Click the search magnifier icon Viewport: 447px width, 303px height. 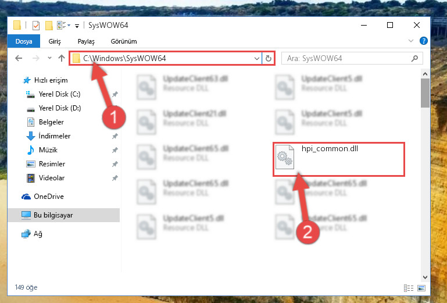click(414, 59)
